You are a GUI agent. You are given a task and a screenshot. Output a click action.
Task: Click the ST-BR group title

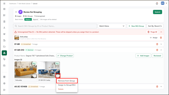click(x=17, y=44)
